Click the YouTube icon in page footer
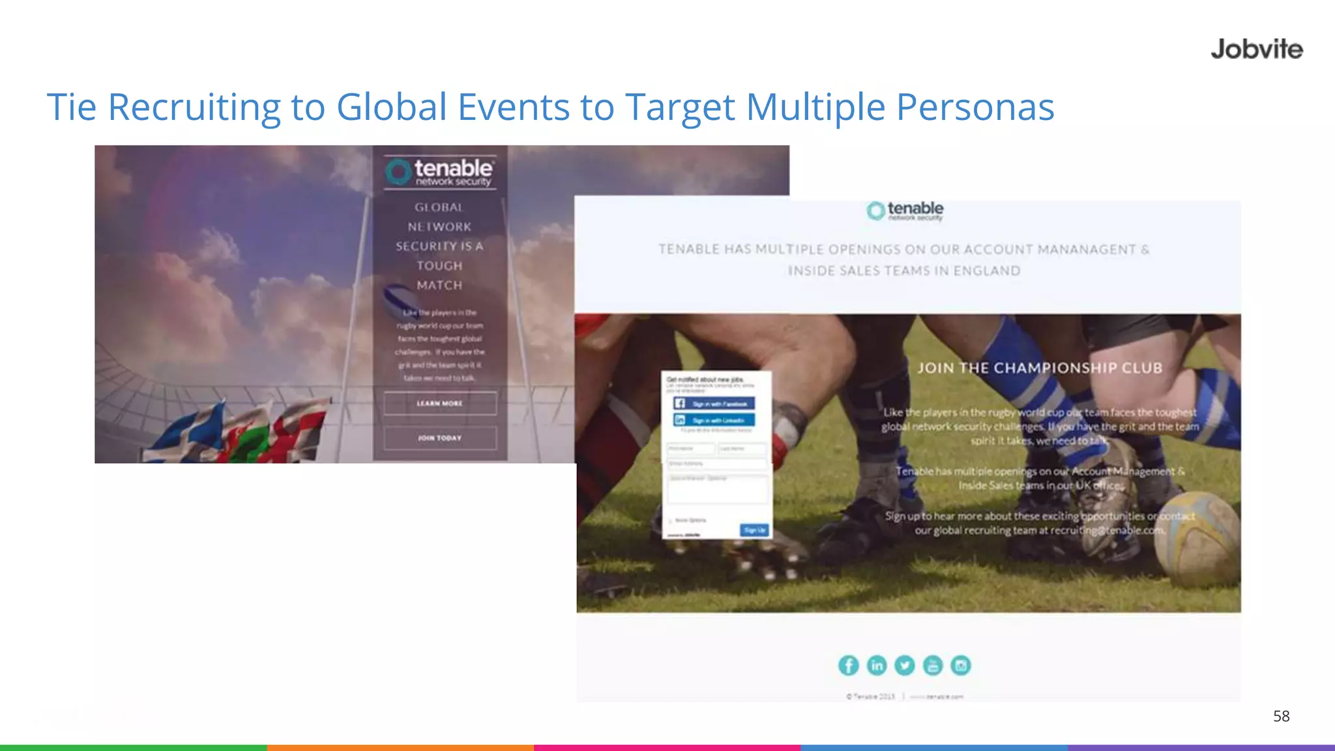Screen dimensions: 1335x751 (x=933, y=666)
